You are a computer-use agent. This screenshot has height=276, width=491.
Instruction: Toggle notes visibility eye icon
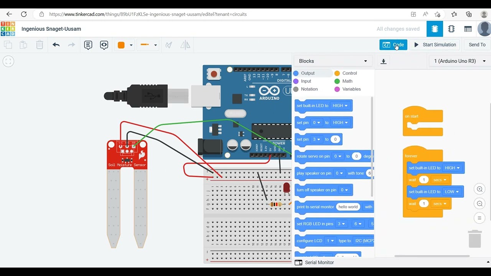[x=104, y=45]
